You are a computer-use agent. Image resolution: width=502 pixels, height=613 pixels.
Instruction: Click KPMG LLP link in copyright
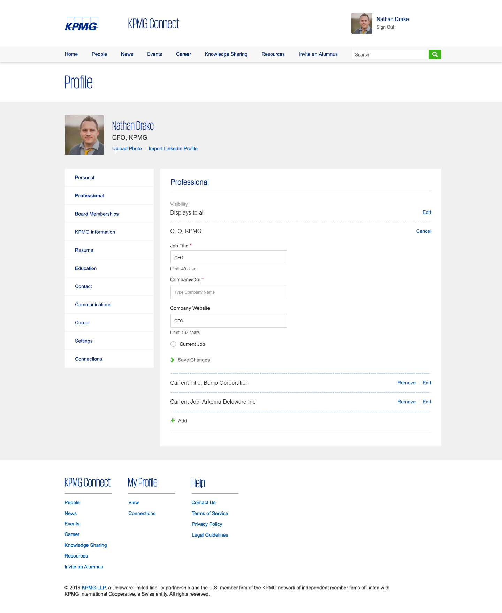pyautogui.click(x=93, y=588)
